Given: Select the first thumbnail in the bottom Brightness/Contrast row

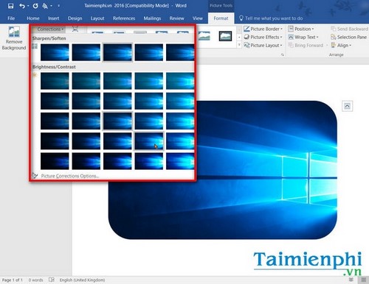Looking at the screenshot, I should 55,161.
